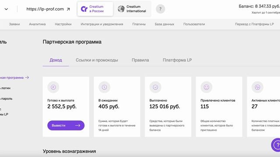
Task: Click the ruble icon on Готово к выплате card
Action: [x=53, y=87]
